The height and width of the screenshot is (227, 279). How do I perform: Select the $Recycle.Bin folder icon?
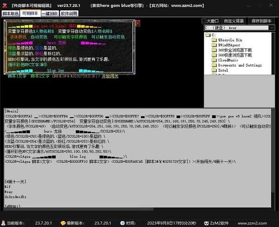click(214, 40)
